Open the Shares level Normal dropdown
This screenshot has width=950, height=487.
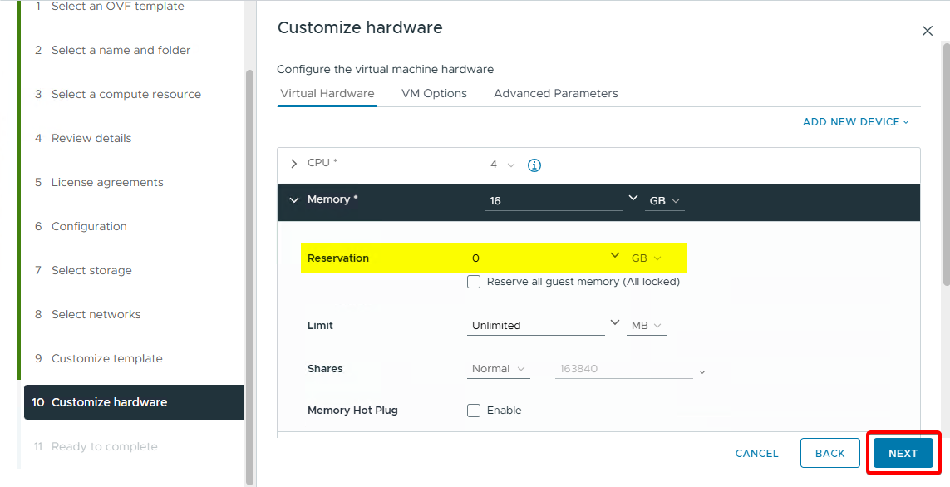[498, 369]
